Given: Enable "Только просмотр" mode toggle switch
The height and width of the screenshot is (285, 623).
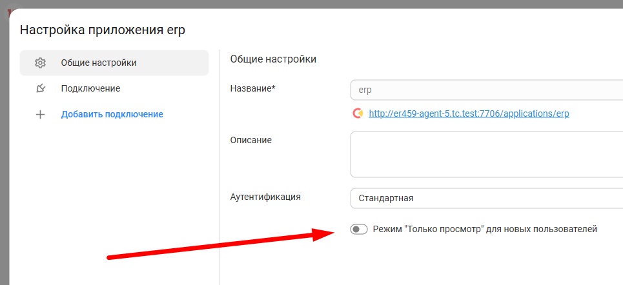Looking at the screenshot, I should coord(359,229).
